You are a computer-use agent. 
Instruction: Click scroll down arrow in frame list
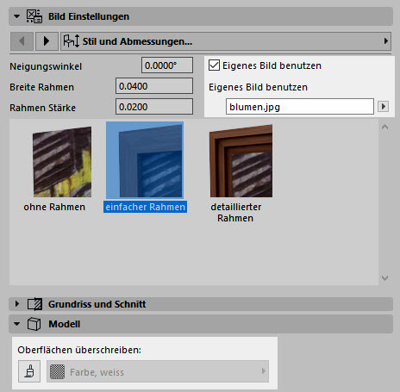click(384, 278)
